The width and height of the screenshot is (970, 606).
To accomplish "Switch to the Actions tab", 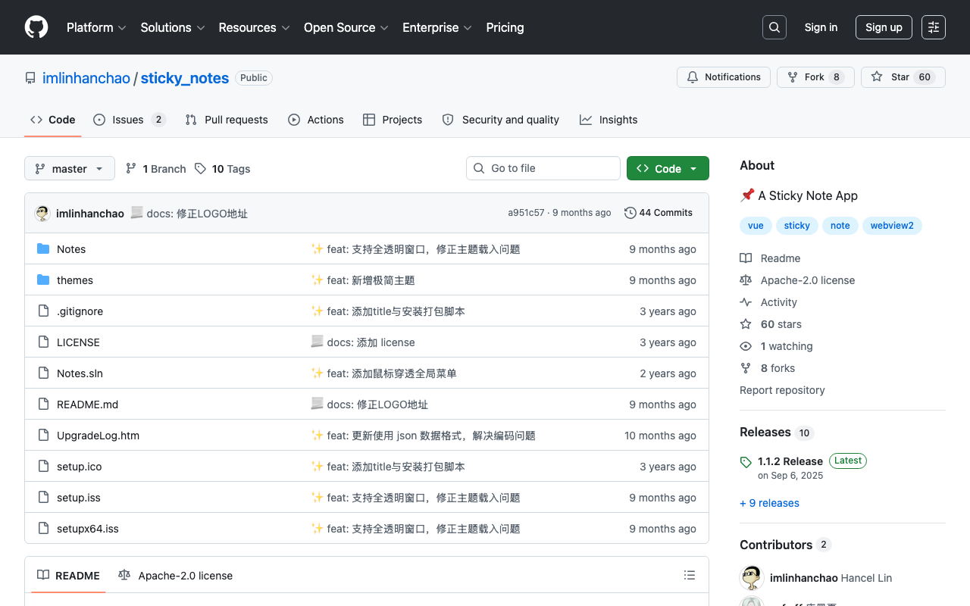I will tap(316, 120).
